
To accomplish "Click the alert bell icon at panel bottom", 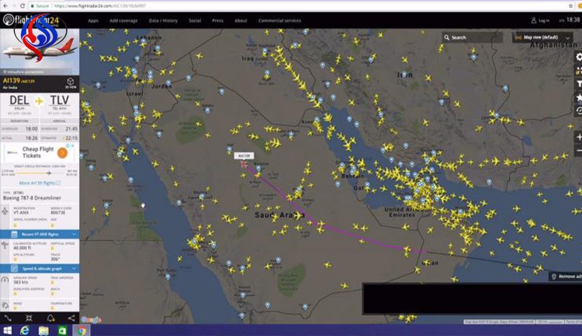I will tap(50, 318).
